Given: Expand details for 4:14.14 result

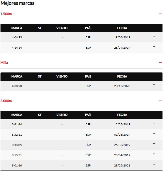Looking at the screenshot, I should point(154,47).
